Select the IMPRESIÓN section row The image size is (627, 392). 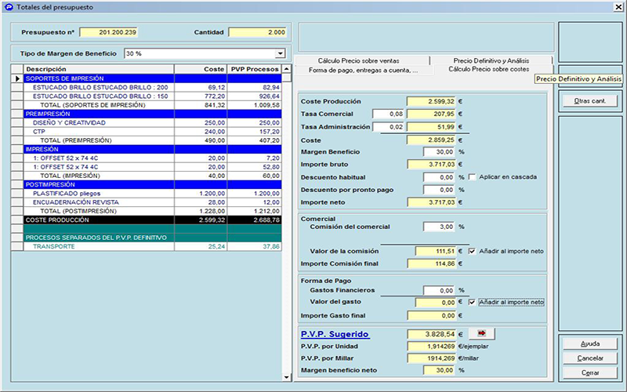pos(147,149)
